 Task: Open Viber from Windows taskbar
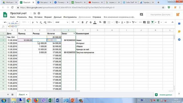point(43,100)
